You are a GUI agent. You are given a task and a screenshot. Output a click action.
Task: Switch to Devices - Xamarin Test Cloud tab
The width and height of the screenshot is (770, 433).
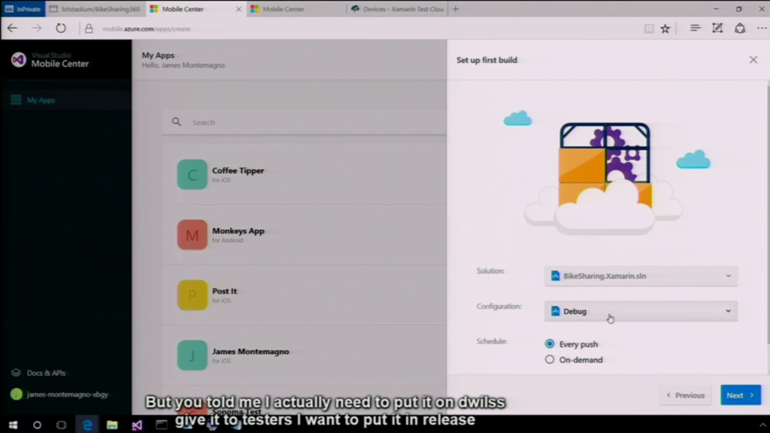(397, 9)
